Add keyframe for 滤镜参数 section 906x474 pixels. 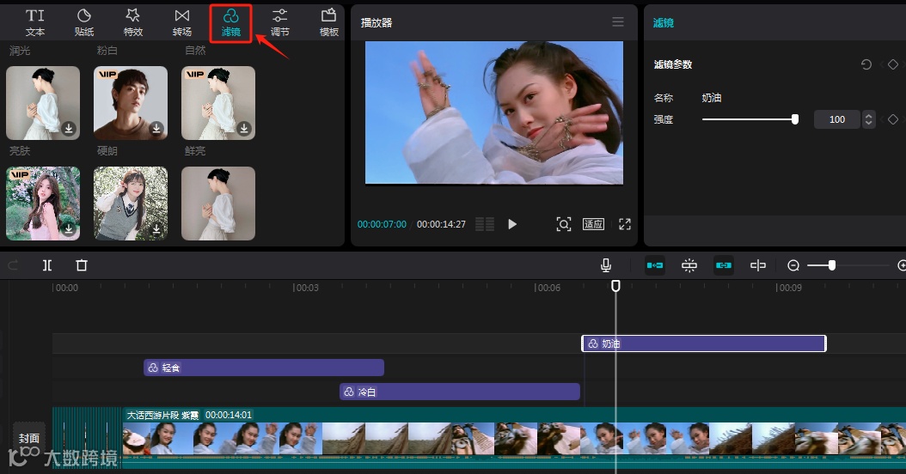click(893, 64)
